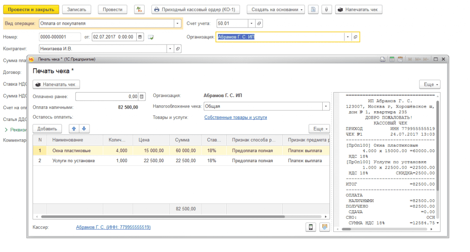Open the attached files paperclip icon

click(x=325, y=10)
